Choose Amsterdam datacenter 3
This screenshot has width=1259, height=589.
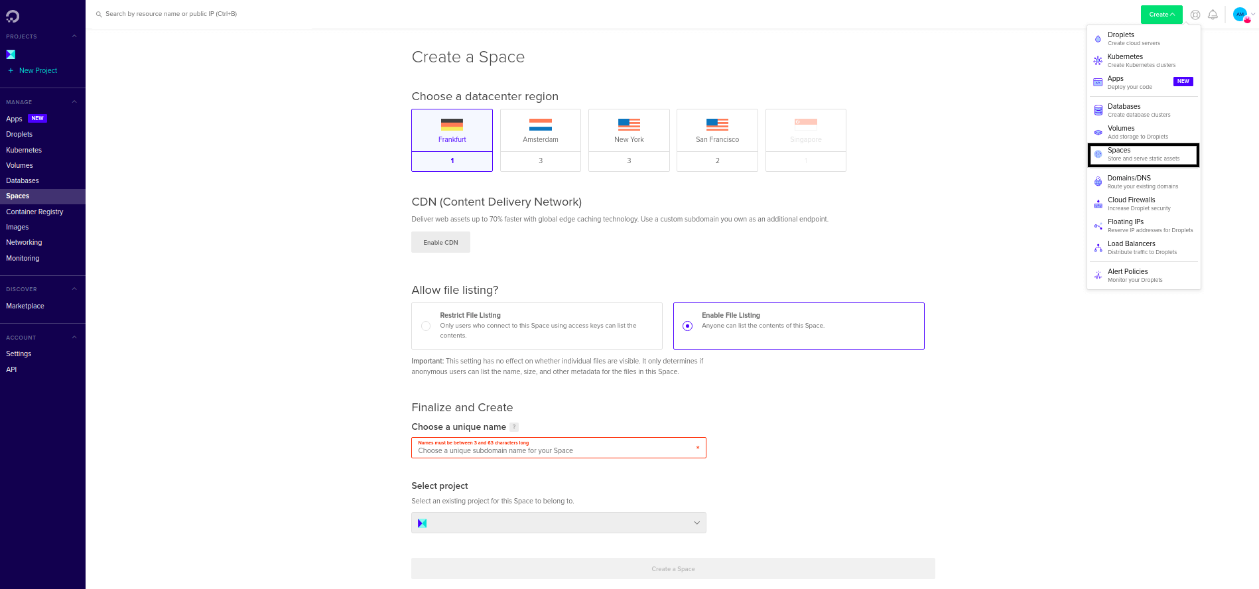coord(541,161)
